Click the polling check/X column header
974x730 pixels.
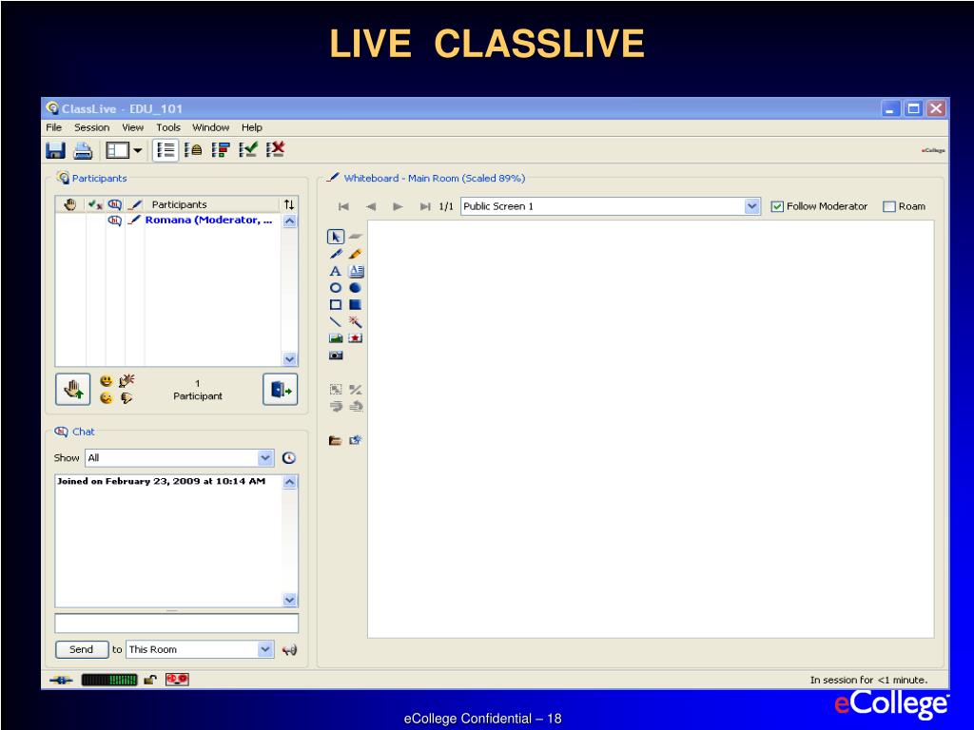tap(95, 204)
